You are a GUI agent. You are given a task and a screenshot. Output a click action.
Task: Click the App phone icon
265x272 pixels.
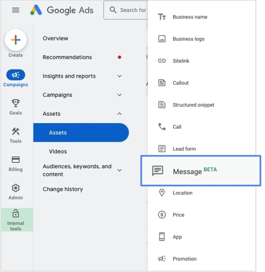pos(162,237)
